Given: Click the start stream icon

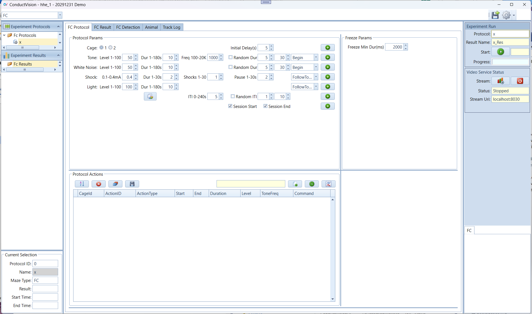Looking at the screenshot, I should point(500,81).
